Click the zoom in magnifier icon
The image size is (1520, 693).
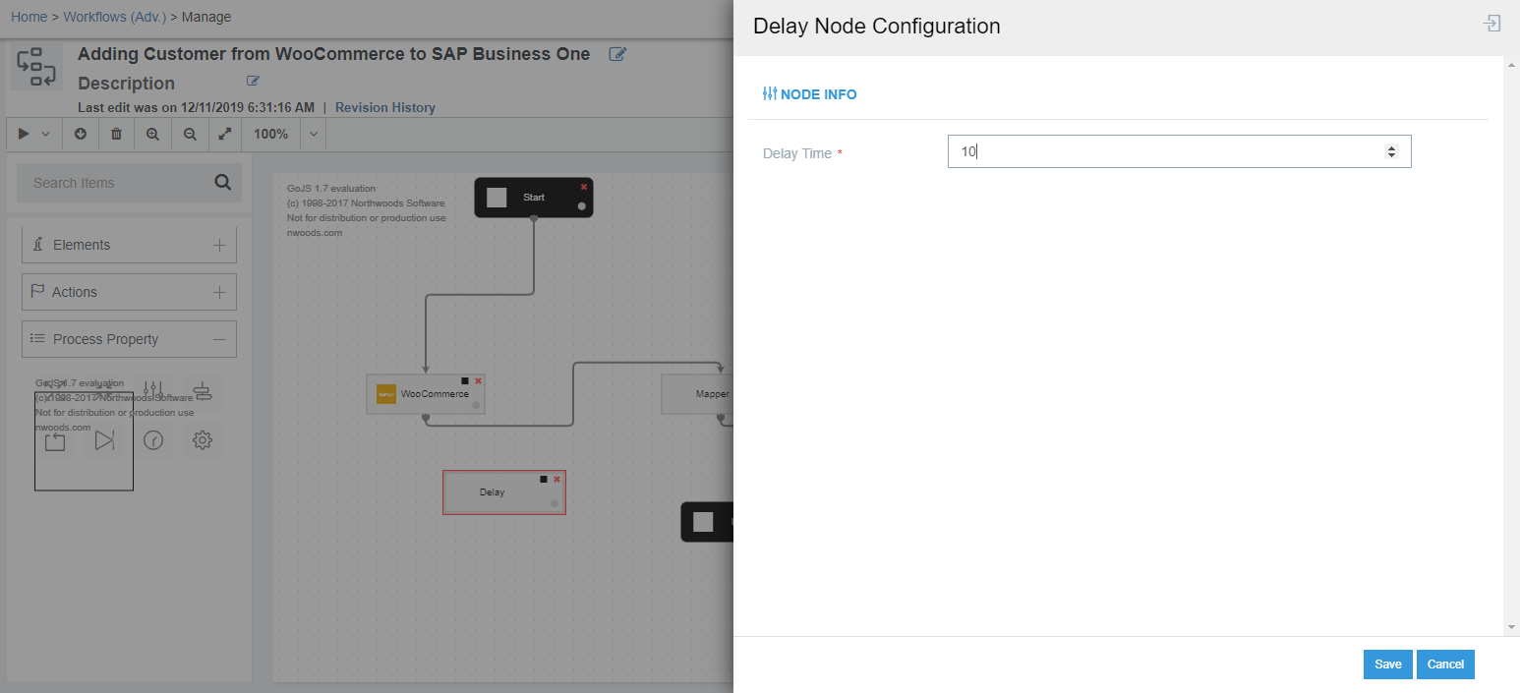(152, 135)
